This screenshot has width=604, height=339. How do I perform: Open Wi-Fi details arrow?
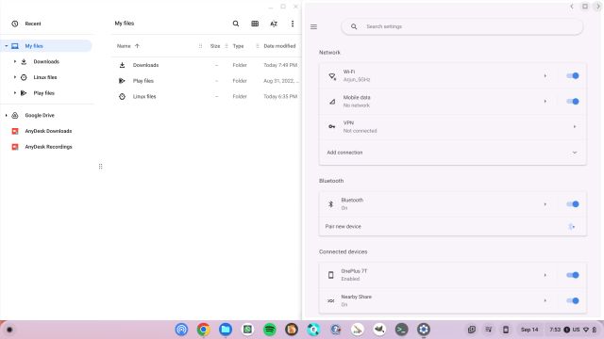click(545, 75)
